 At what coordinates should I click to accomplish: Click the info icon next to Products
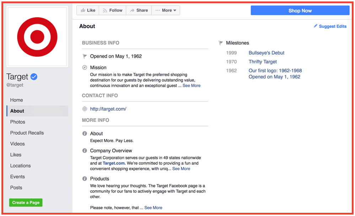tap(85, 179)
